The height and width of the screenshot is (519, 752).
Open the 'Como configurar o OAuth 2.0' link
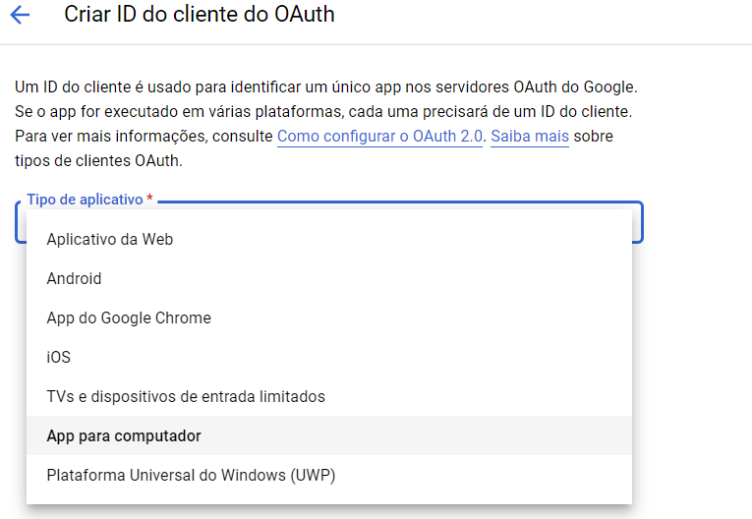pos(379,137)
